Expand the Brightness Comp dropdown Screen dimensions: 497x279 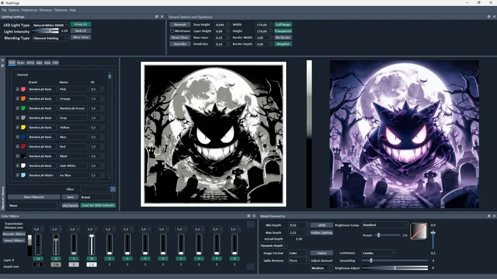pyautogui.click(x=385, y=225)
